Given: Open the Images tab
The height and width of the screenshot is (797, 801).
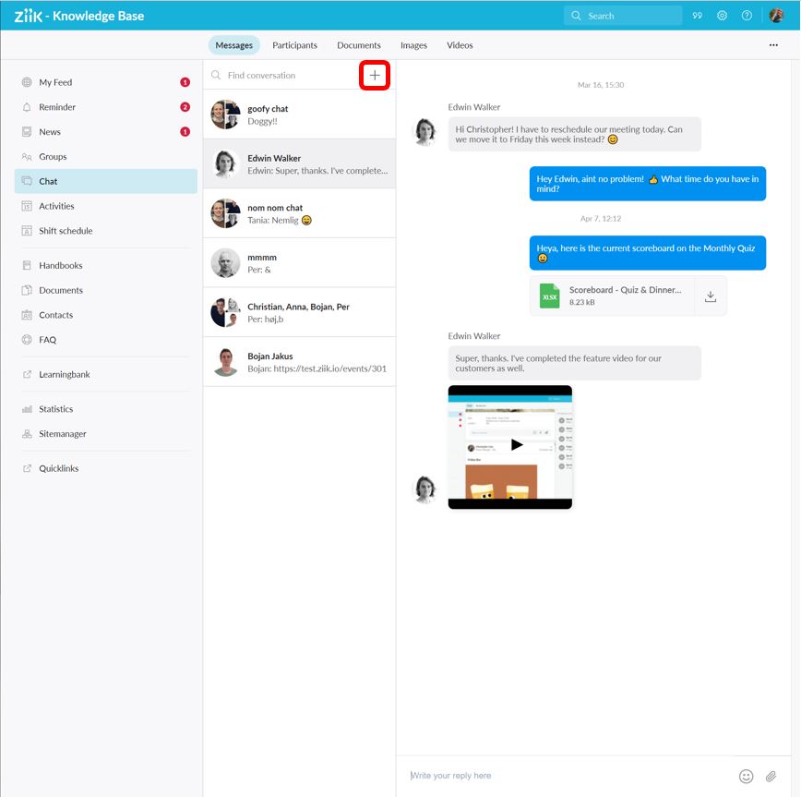Looking at the screenshot, I should [x=413, y=44].
